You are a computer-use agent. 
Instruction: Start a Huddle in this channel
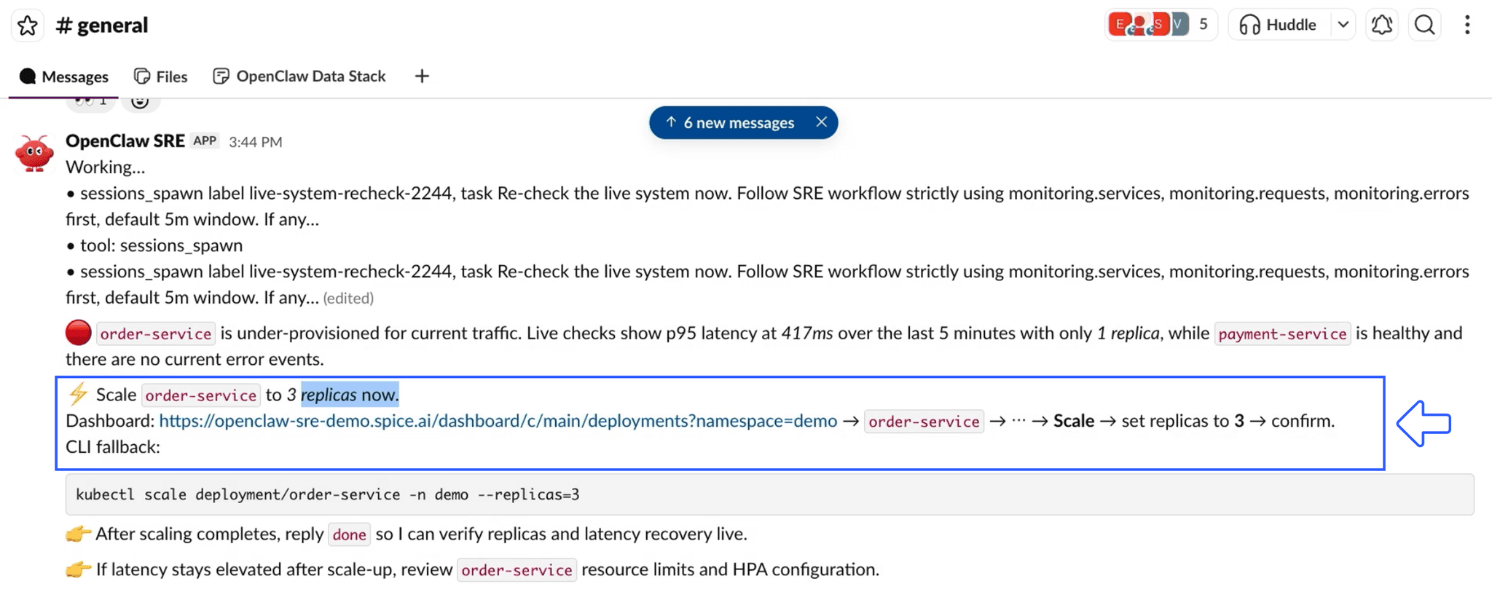click(x=1278, y=25)
